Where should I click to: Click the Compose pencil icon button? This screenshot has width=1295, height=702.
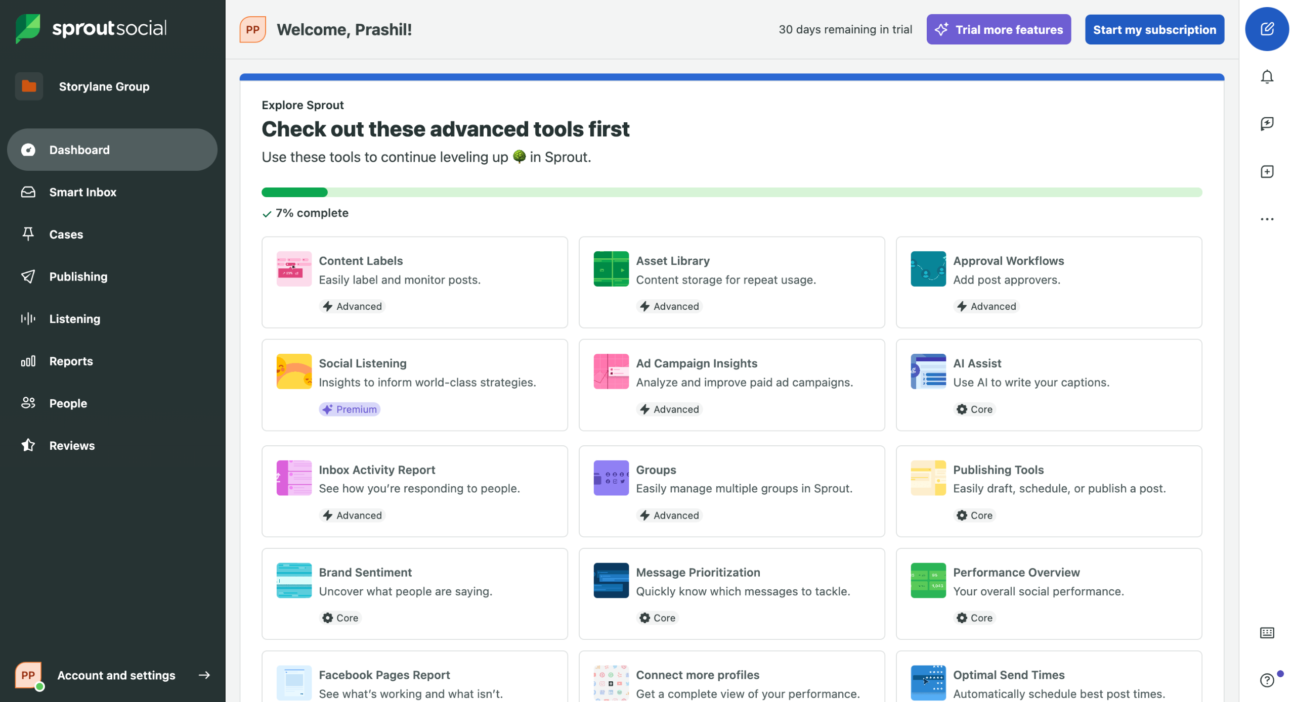tap(1266, 29)
